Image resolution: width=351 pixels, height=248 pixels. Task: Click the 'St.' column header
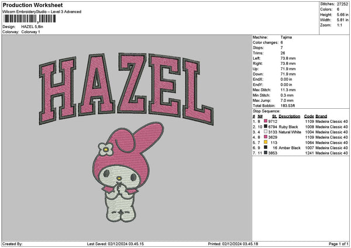[x=274, y=116]
